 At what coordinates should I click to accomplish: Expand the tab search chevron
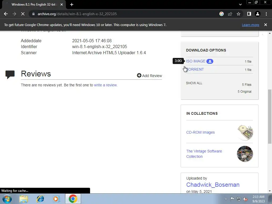(240, 5)
